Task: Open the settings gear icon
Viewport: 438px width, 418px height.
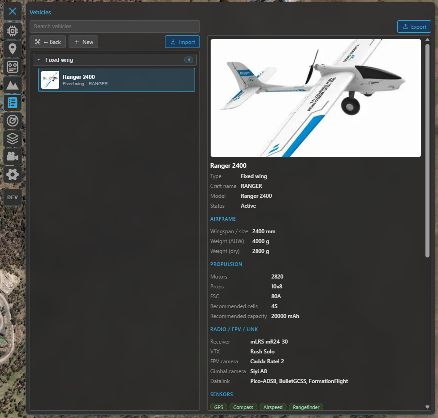Action: tap(13, 174)
